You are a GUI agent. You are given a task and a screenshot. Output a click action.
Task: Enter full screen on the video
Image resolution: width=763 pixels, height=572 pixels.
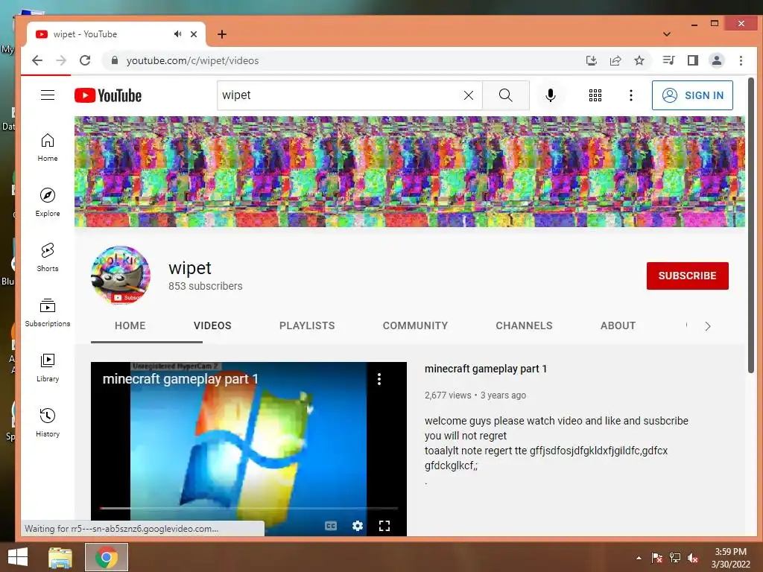point(384,526)
